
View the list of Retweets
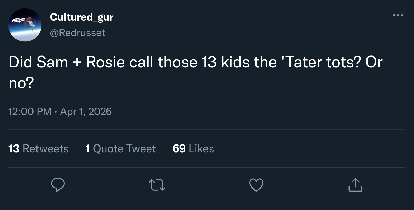45,149
